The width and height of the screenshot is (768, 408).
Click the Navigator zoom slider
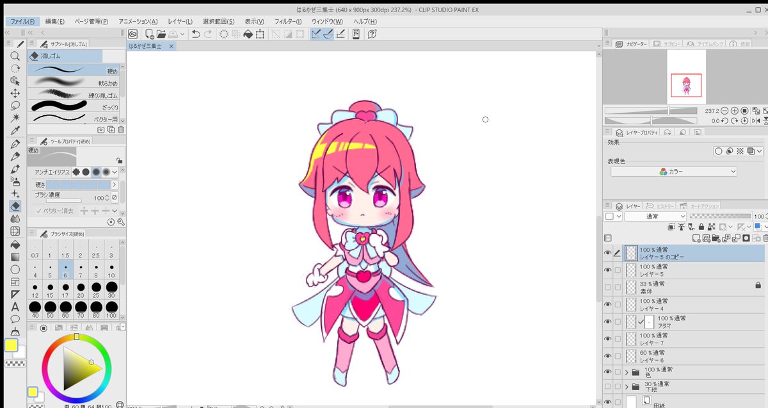pyautogui.click(x=652, y=110)
